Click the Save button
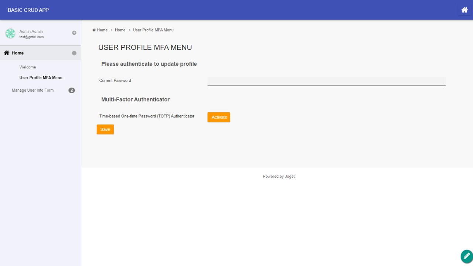Image resolution: width=473 pixels, height=266 pixels. 105,129
